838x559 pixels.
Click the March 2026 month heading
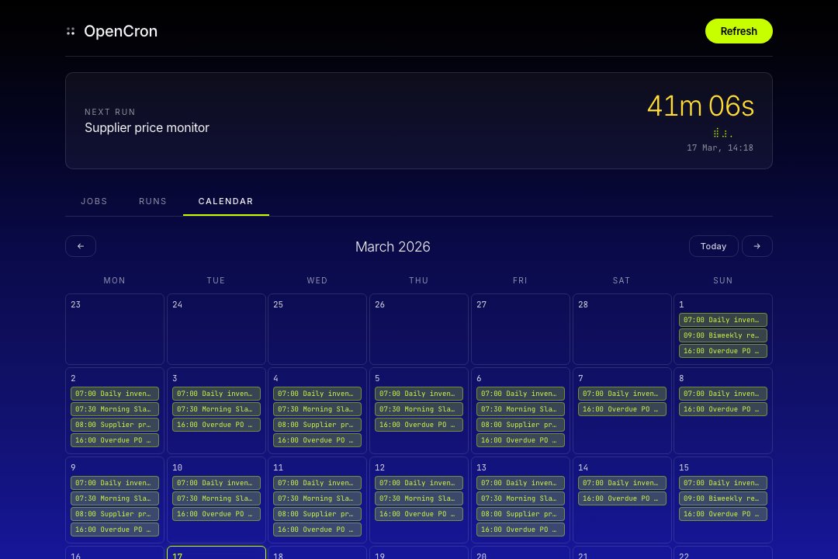point(393,247)
